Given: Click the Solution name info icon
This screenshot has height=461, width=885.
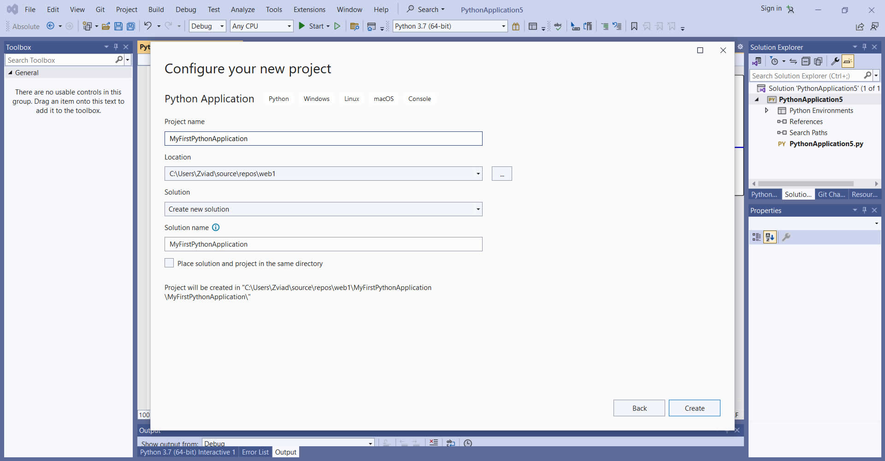Looking at the screenshot, I should [x=216, y=227].
